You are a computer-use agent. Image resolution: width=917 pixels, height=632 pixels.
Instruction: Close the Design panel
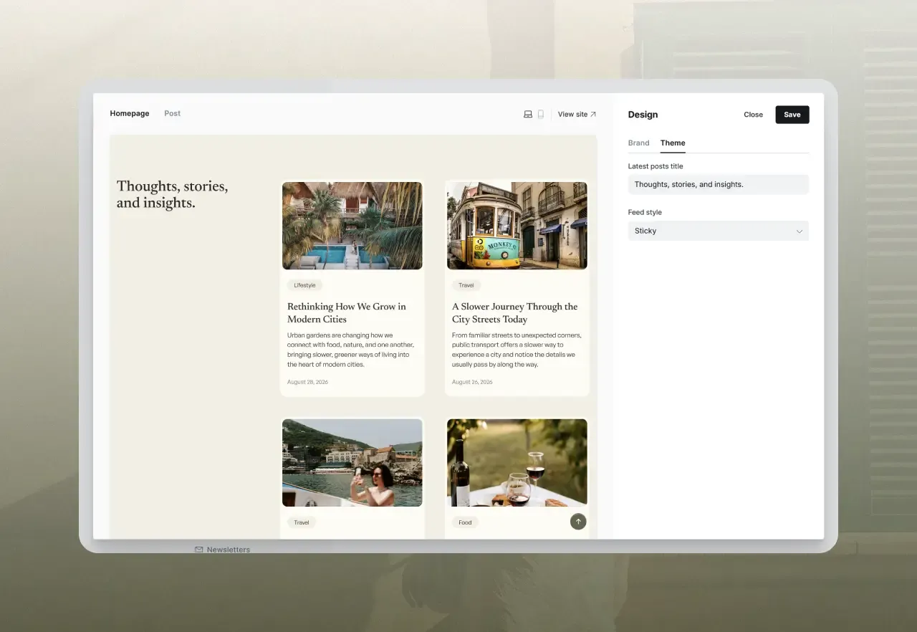[x=753, y=115]
